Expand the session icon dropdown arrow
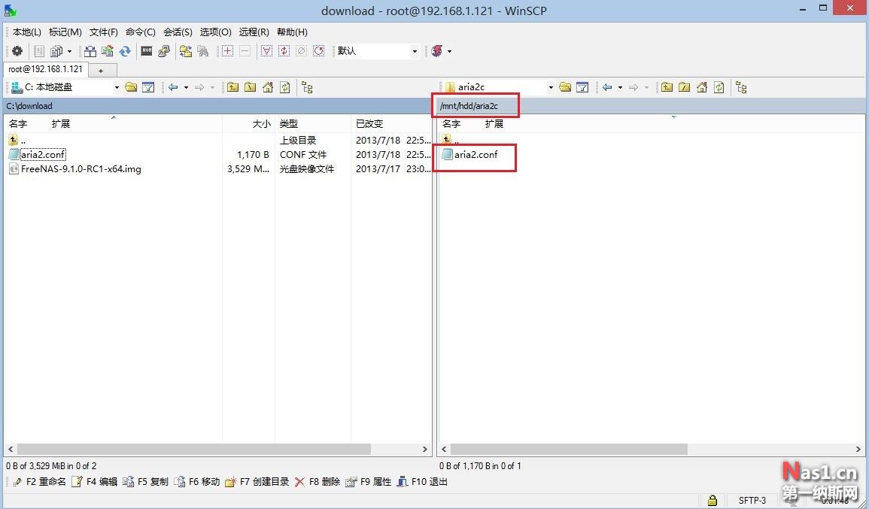Viewport: 869px width, 509px height. [449, 52]
